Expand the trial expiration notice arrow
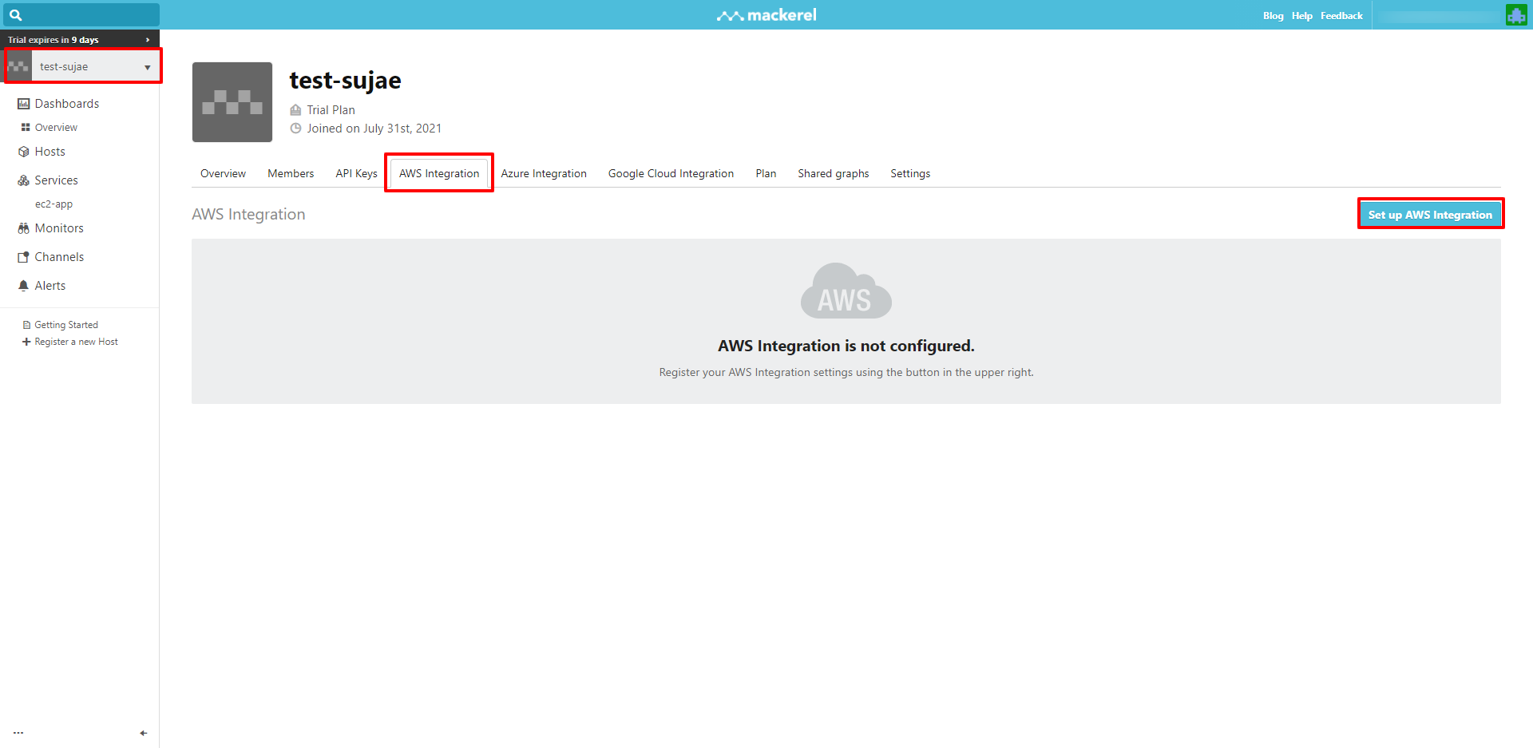Image resolution: width=1533 pixels, height=748 pixels. coord(148,40)
